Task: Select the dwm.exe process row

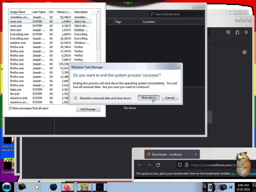Action: [x=50, y=30]
